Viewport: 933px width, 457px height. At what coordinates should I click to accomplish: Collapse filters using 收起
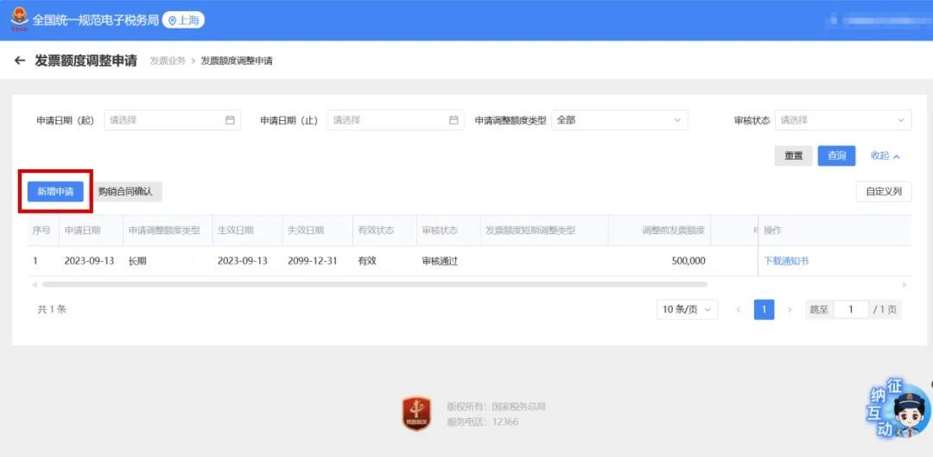[885, 156]
